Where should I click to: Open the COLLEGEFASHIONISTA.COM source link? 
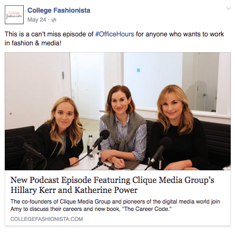pyautogui.click(x=46, y=219)
